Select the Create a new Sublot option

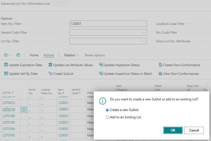click(x=107, y=110)
